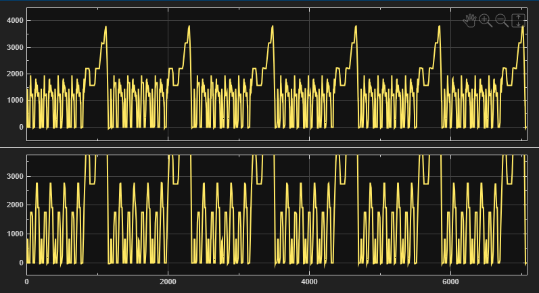Click the Scale Axes Limits icon
The width and height of the screenshot is (539, 293).
(519, 20)
